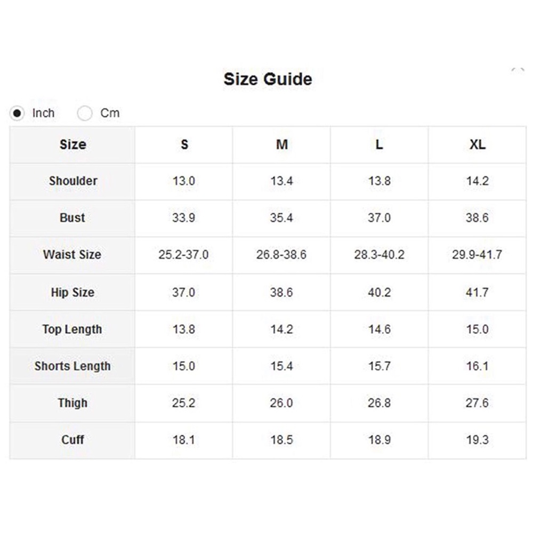Screen dimensions: 533x533
Task: Click the Thigh row label
Action: [72, 403]
